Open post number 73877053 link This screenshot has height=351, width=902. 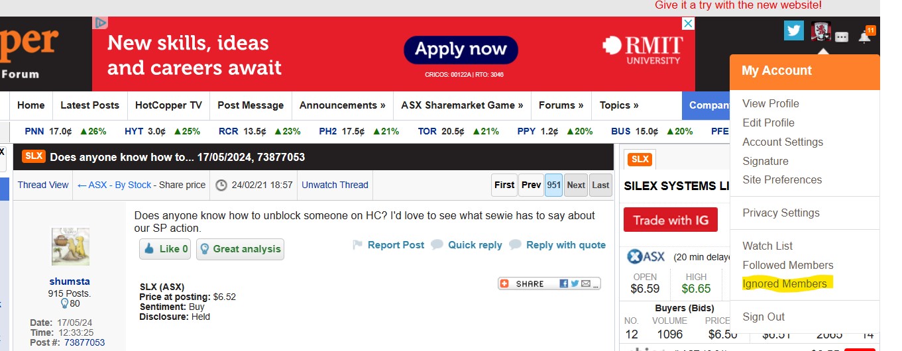(x=84, y=342)
